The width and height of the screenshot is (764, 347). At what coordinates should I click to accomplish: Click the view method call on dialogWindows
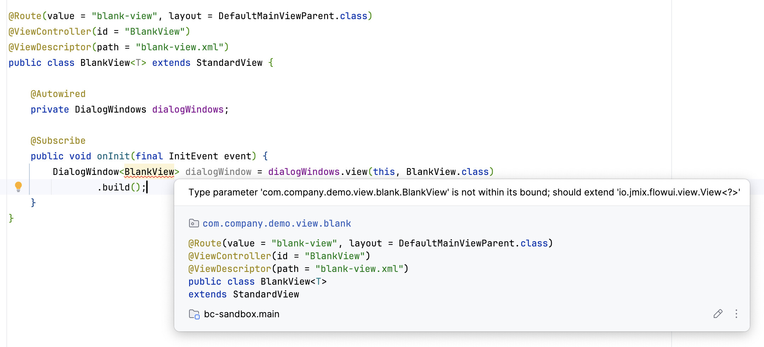point(356,172)
